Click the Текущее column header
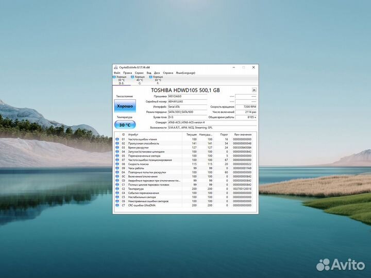The height and width of the screenshot is (278, 371). point(190,134)
